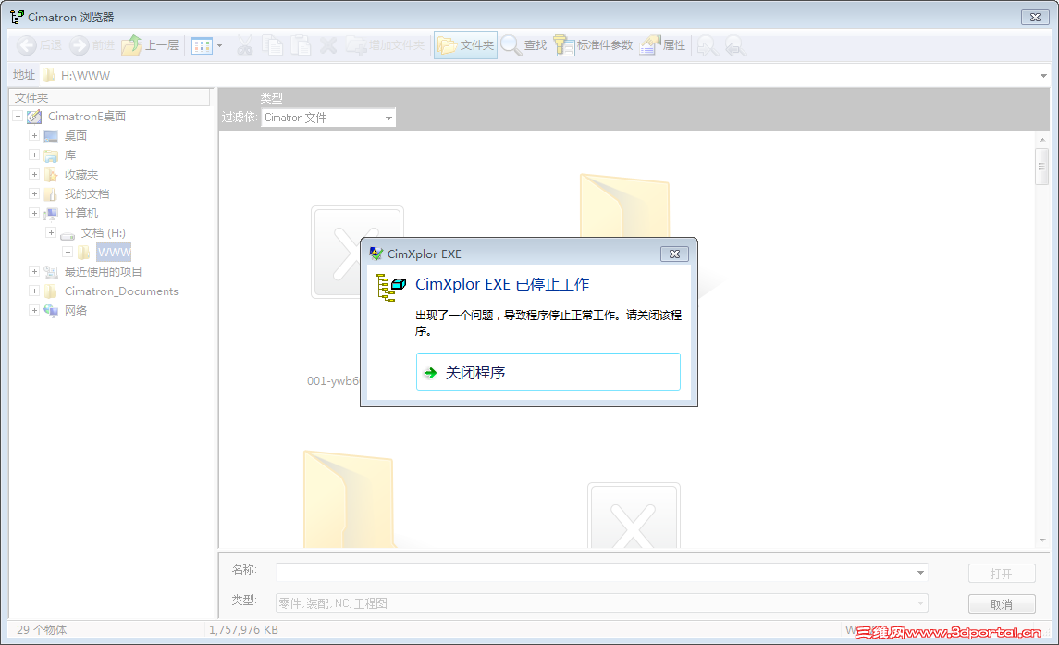Click the Delete X icon in toolbar
The width and height of the screenshot is (1059, 645).
(328, 45)
